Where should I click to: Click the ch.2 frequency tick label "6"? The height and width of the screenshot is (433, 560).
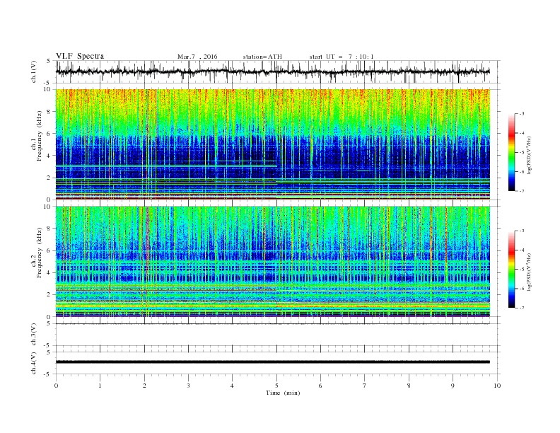point(49,250)
